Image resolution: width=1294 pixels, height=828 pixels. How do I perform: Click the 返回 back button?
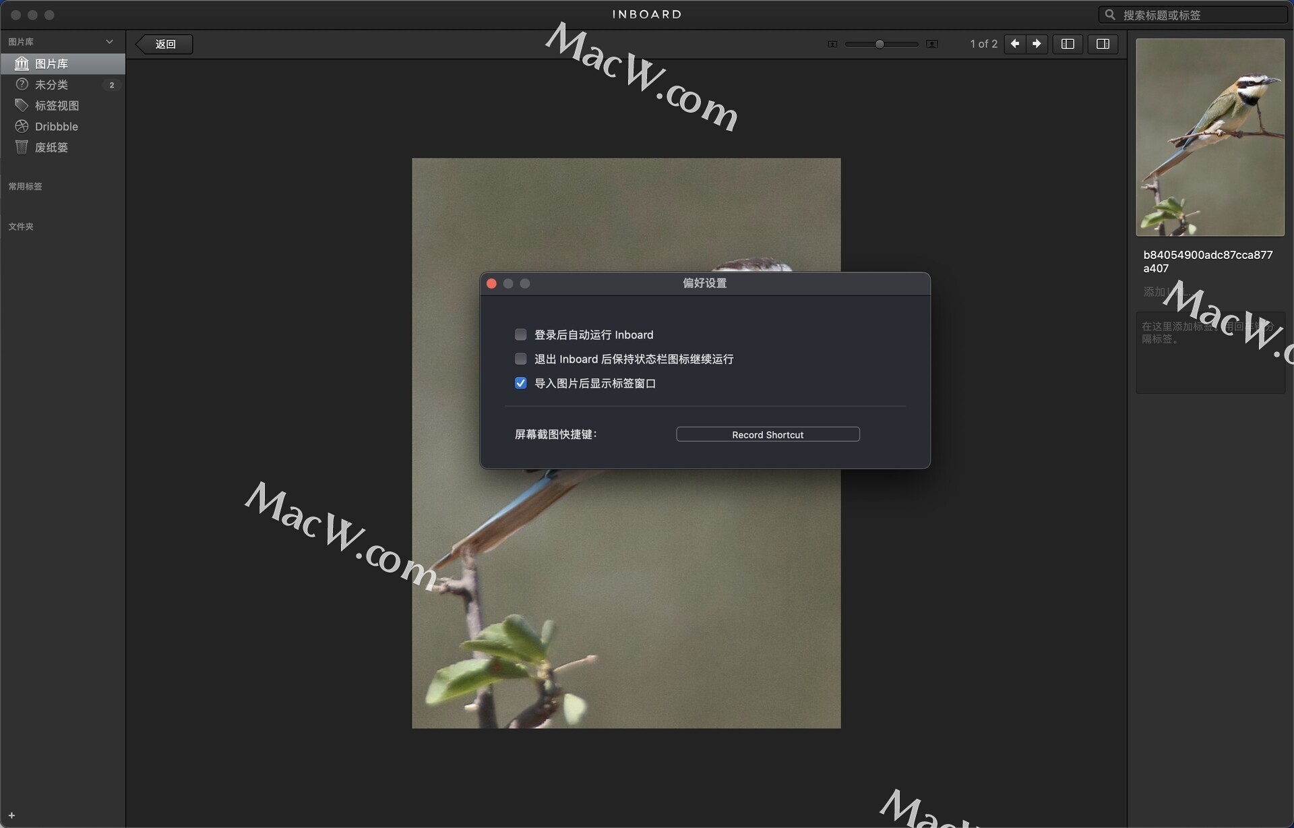point(165,44)
